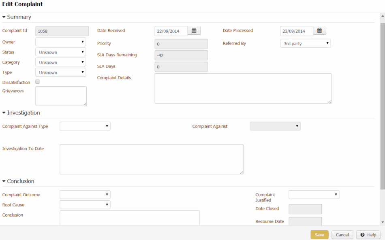Open the Category dropdown
Viewport: 385px width, 240px height.
tap(60, 62)
